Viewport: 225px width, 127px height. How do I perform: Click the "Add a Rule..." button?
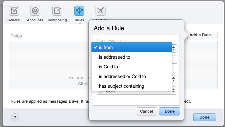click(x=202, y=35)
